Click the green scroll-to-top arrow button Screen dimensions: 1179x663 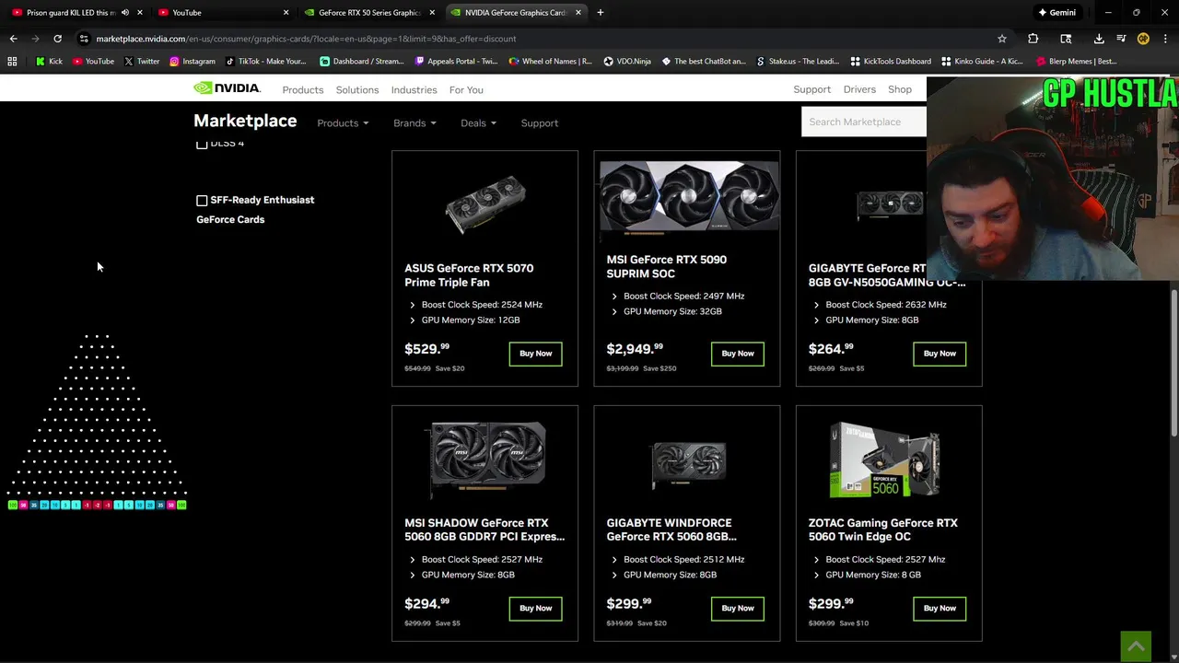pos(1136,646)
